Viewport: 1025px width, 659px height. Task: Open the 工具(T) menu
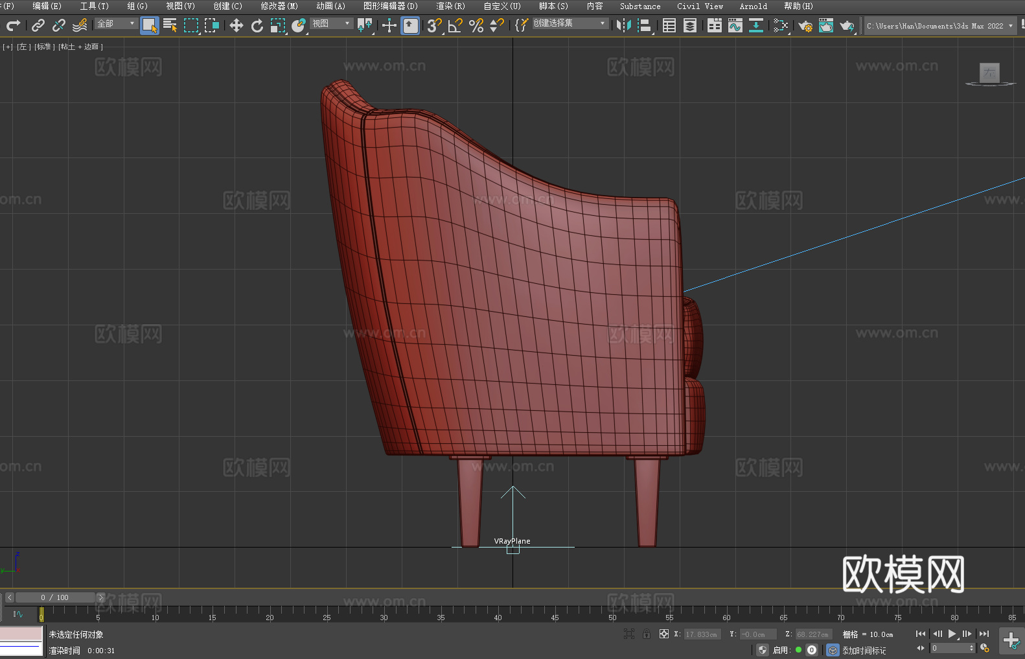point(95,6)
